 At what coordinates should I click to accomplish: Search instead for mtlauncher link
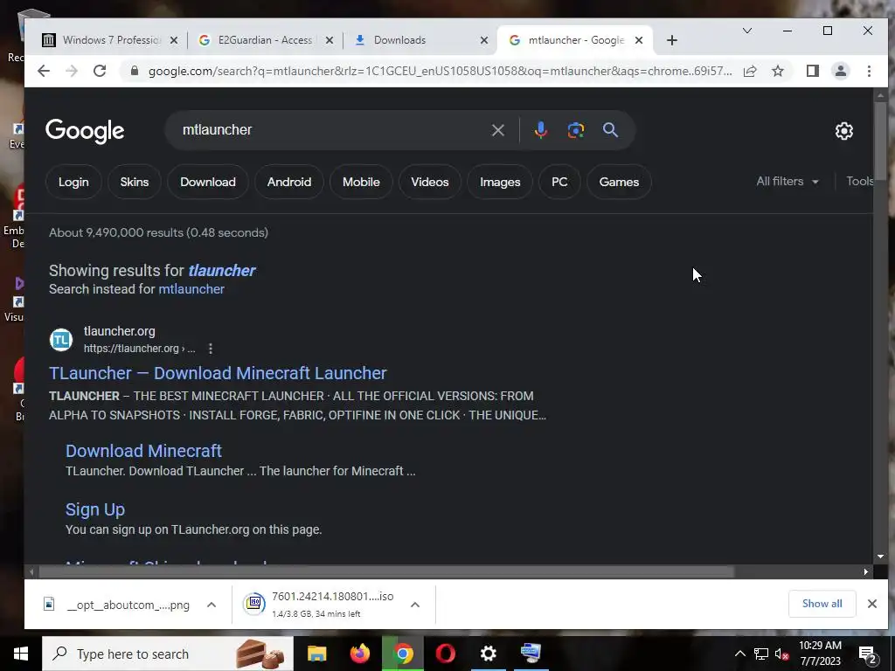point(191,289)
